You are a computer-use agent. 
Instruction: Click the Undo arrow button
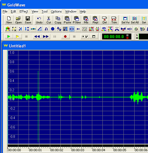pyautogui.click(x=39, y=20)
